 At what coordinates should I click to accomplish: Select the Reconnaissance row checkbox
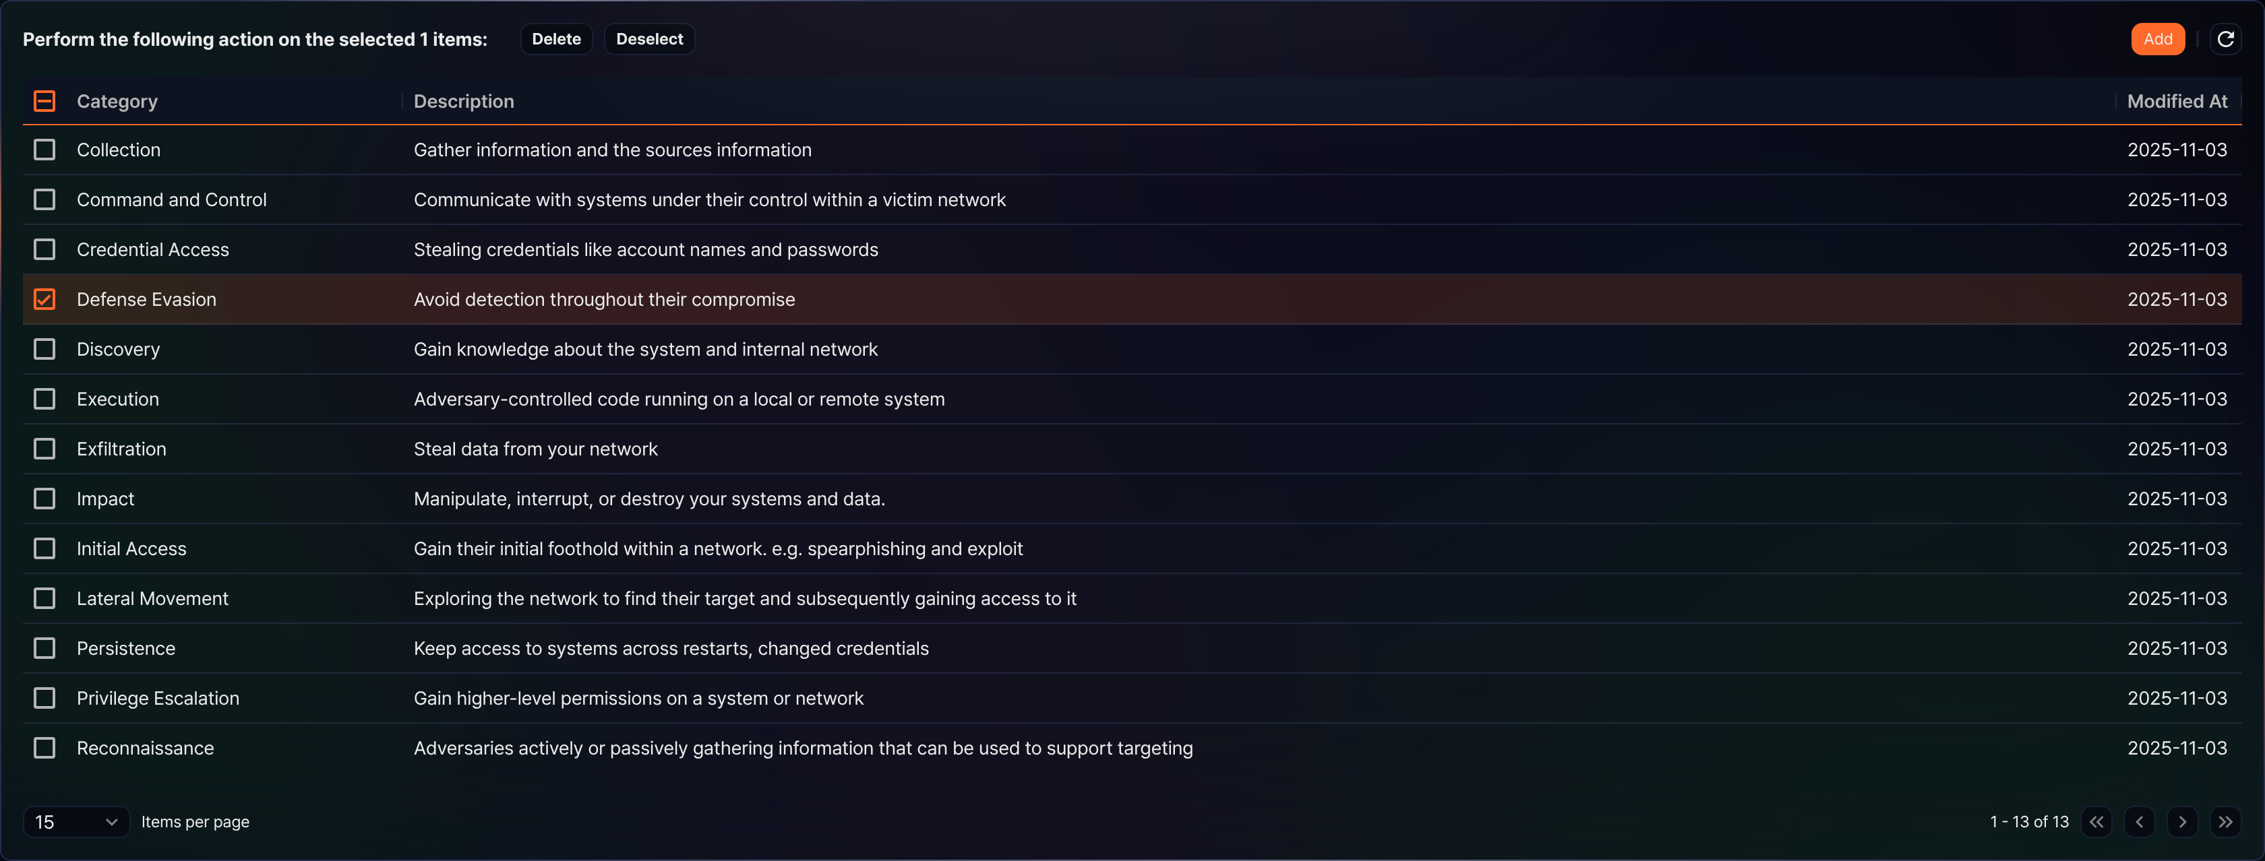(44, 748)
